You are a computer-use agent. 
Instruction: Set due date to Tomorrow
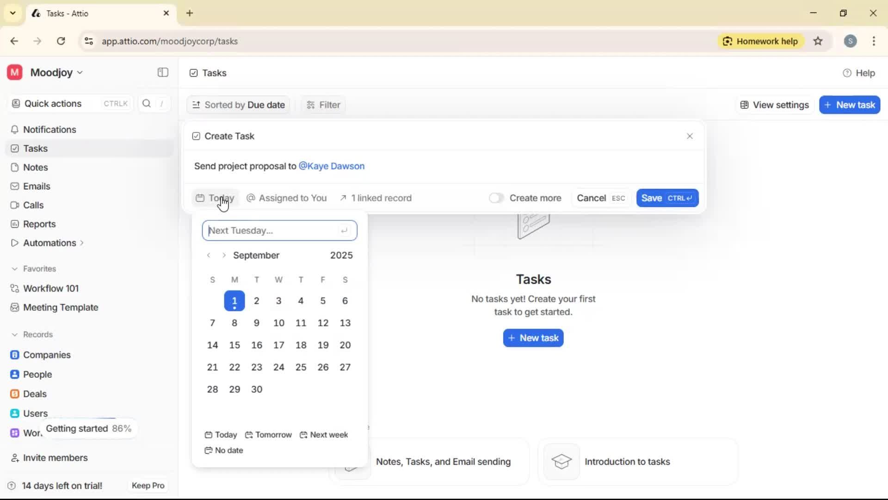coord(268,435)
